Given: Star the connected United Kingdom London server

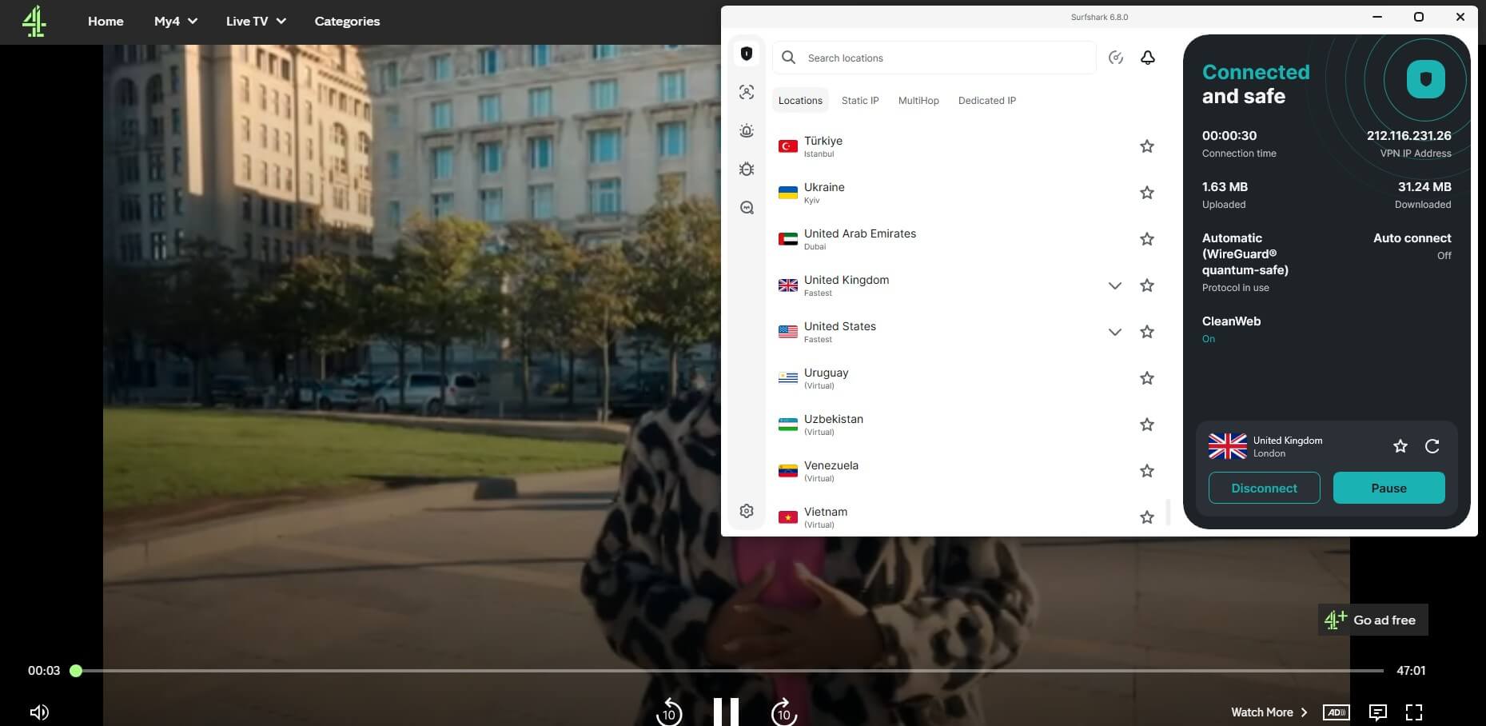Looking at the screenshot, I should click(x=1400, y=446).
